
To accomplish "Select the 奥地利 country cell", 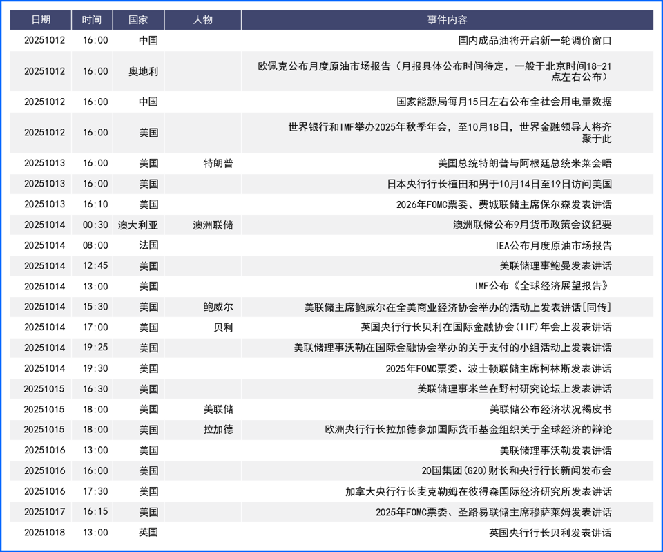I will click(143, 71).
